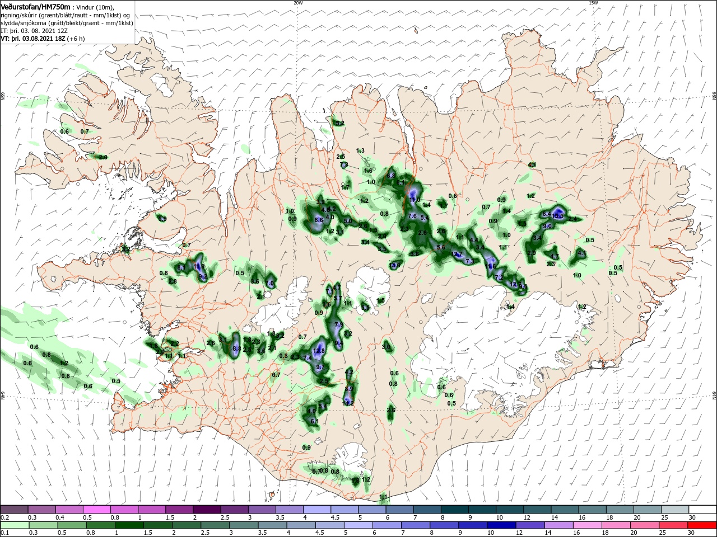Click the precipitation value '5.6'
717x537 pixels.
(x=440, y=247)
